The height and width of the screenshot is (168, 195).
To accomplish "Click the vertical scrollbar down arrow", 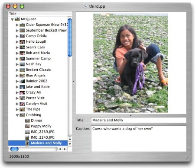I will coord(70,144).
